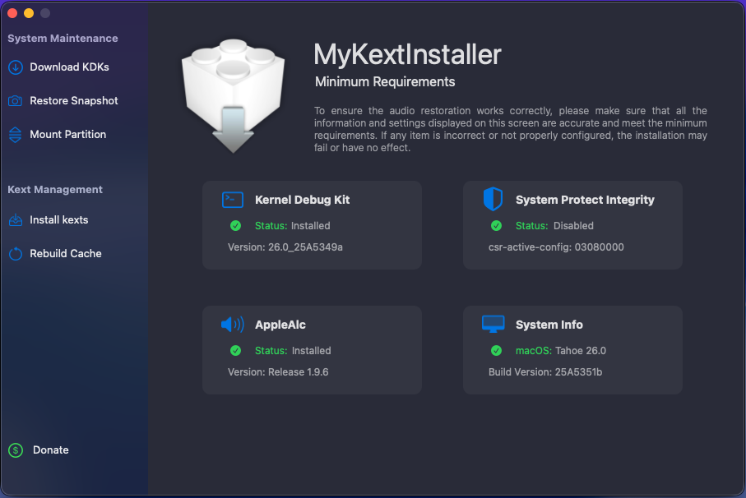Image resolution: width=746 pixels, height=498 pixels.
Task: Click the Mount Partition drive icon
Action: point(16,135)
